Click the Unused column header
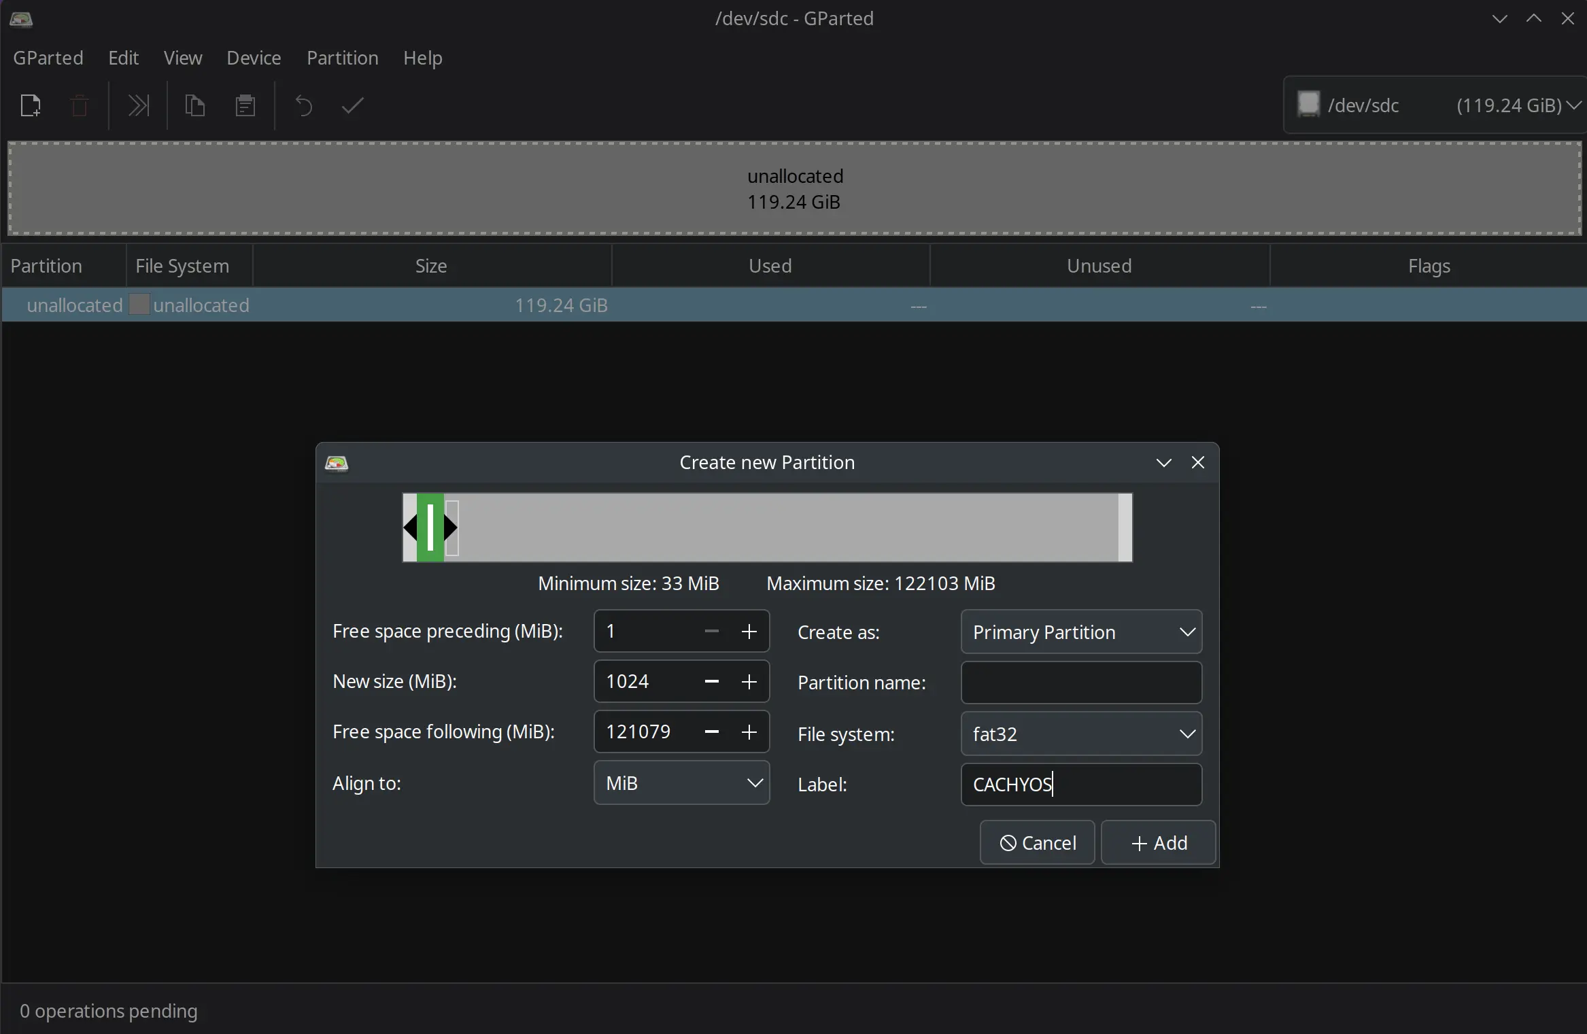 tap(1099, 266)
